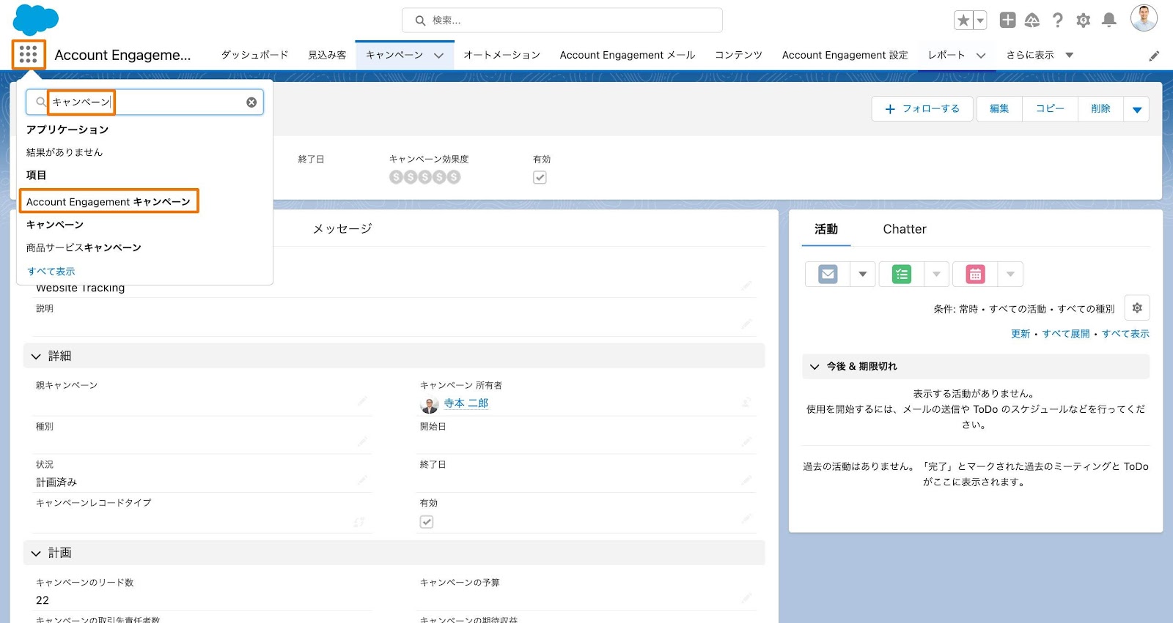This screenshot has height=623, width=1173.
Task: Select 商品サービスキャンペーン item
Action: coord(84,247)
